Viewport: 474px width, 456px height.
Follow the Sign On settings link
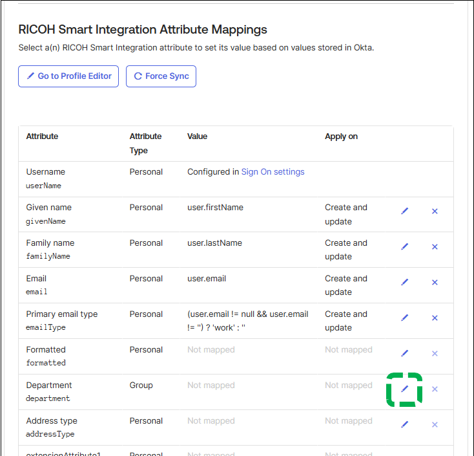tap(273, 172)
